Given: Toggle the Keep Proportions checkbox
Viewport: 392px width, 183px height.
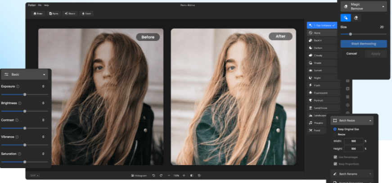Looking at the screenshot, I should tap(335, 163).
